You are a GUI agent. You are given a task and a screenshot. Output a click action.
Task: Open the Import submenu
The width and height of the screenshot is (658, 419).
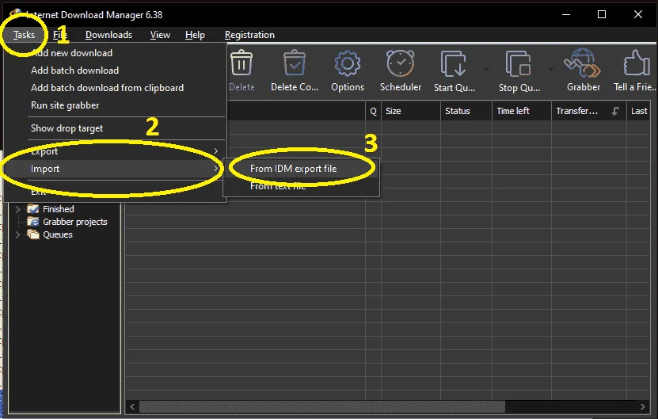tap(116, 169)
